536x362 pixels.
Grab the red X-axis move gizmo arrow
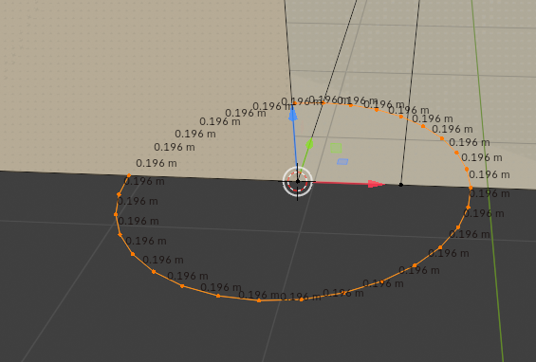[376, 184]
